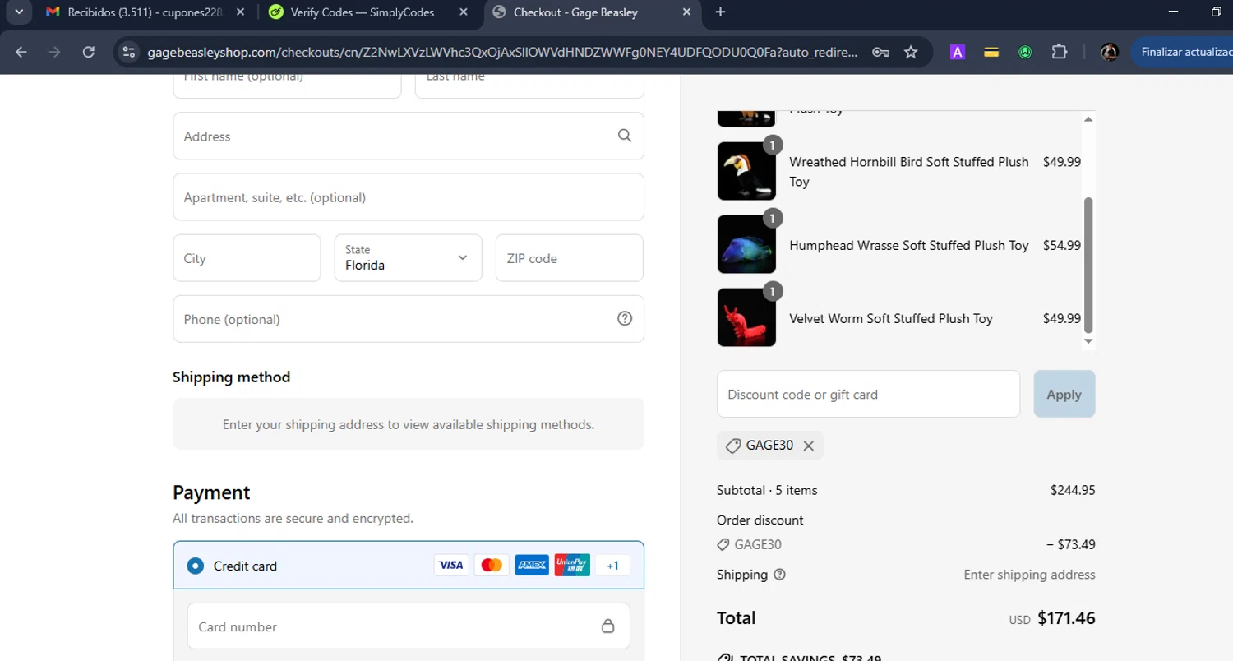Click the Mastercard logo
This screenshot has height=661, width=1233.
(492, 565)
